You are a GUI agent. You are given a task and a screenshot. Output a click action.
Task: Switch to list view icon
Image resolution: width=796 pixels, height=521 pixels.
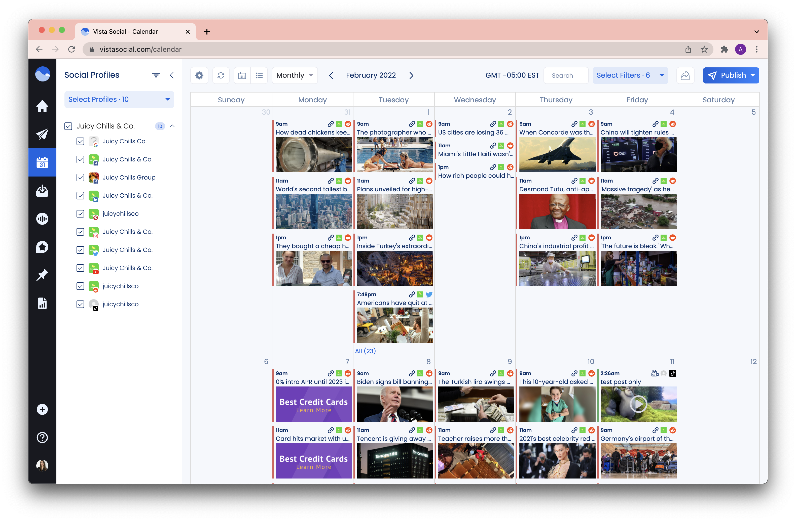click(259, 75)
